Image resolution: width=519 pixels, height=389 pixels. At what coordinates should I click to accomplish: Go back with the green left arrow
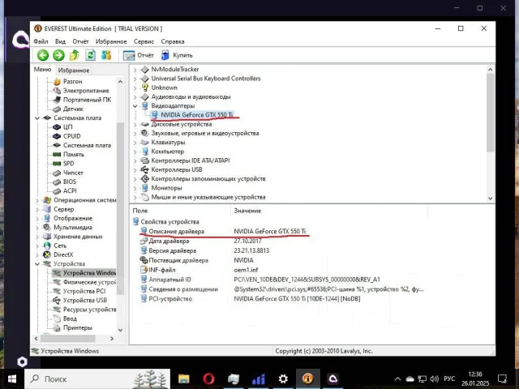43,55
